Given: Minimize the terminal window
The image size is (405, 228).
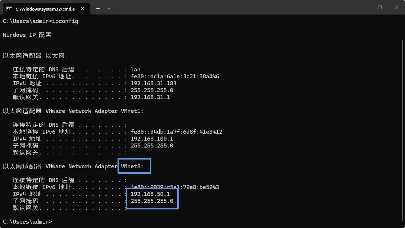Looking at the screenshot, I should [363, 7].
